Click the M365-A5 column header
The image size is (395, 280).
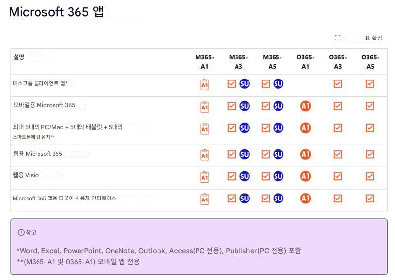tap(272, 62)
